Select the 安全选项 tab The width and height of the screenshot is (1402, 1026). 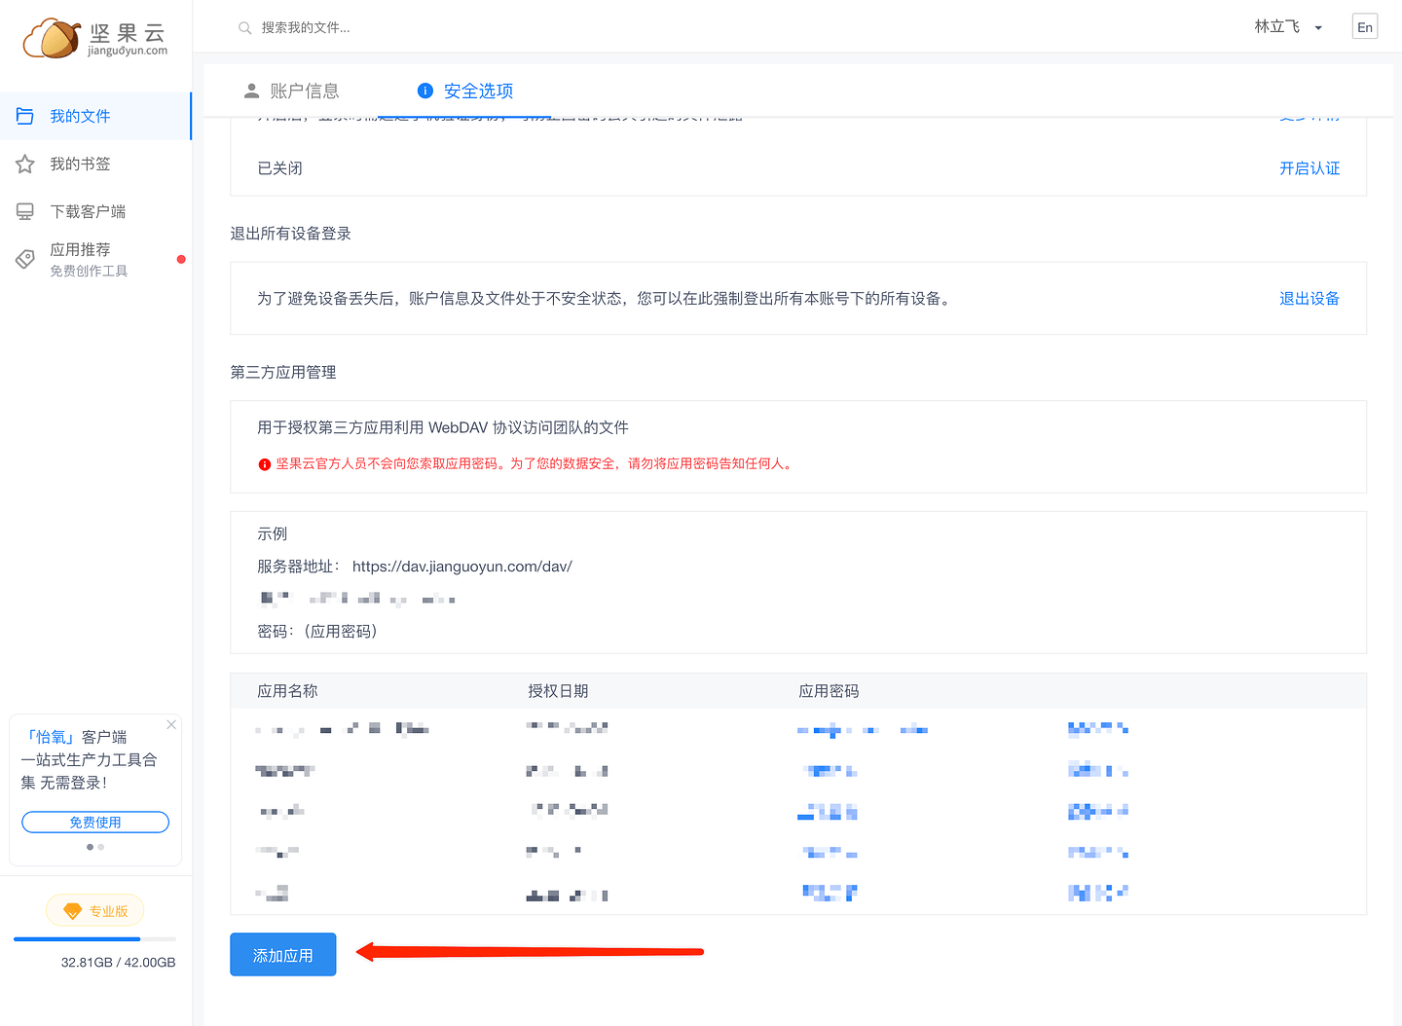pos(465,91)
